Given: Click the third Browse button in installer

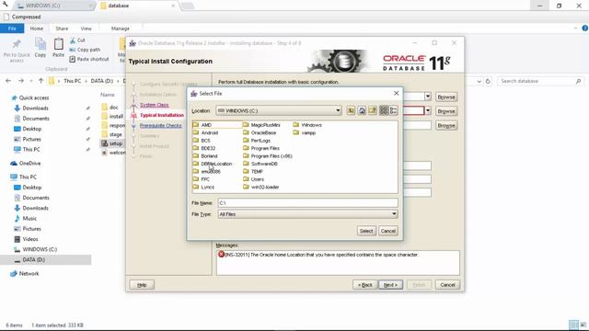Looking at the screenshot, I should [446, 125].
